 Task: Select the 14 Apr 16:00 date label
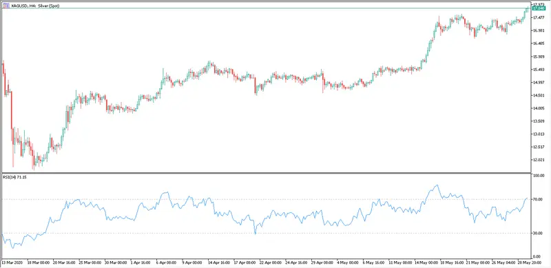pos(218,262)
